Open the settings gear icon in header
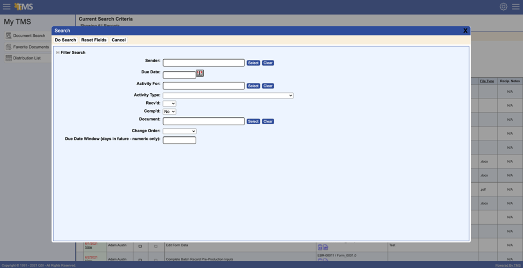 click(504, 7)
